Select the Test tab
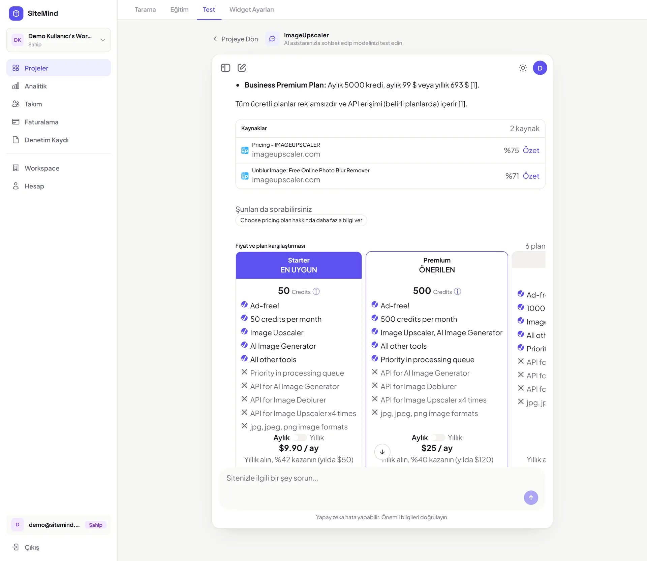Image resolution: width=647 pixels, height=561 pixels. click(x=209, y=10)
